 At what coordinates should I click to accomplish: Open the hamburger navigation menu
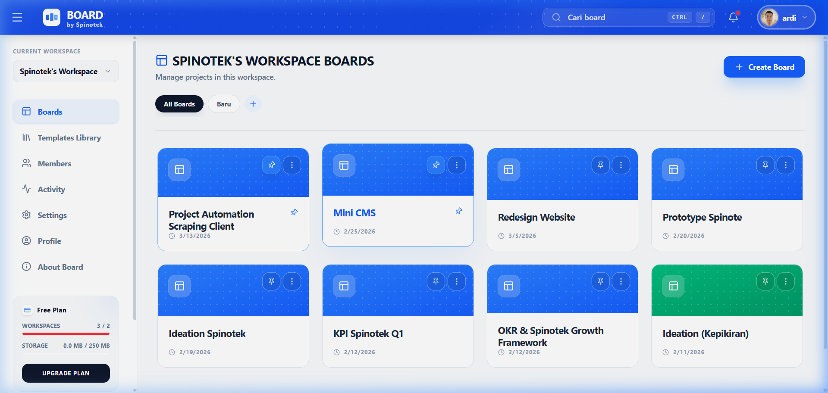pyautogui.click(x=17, y=17)
